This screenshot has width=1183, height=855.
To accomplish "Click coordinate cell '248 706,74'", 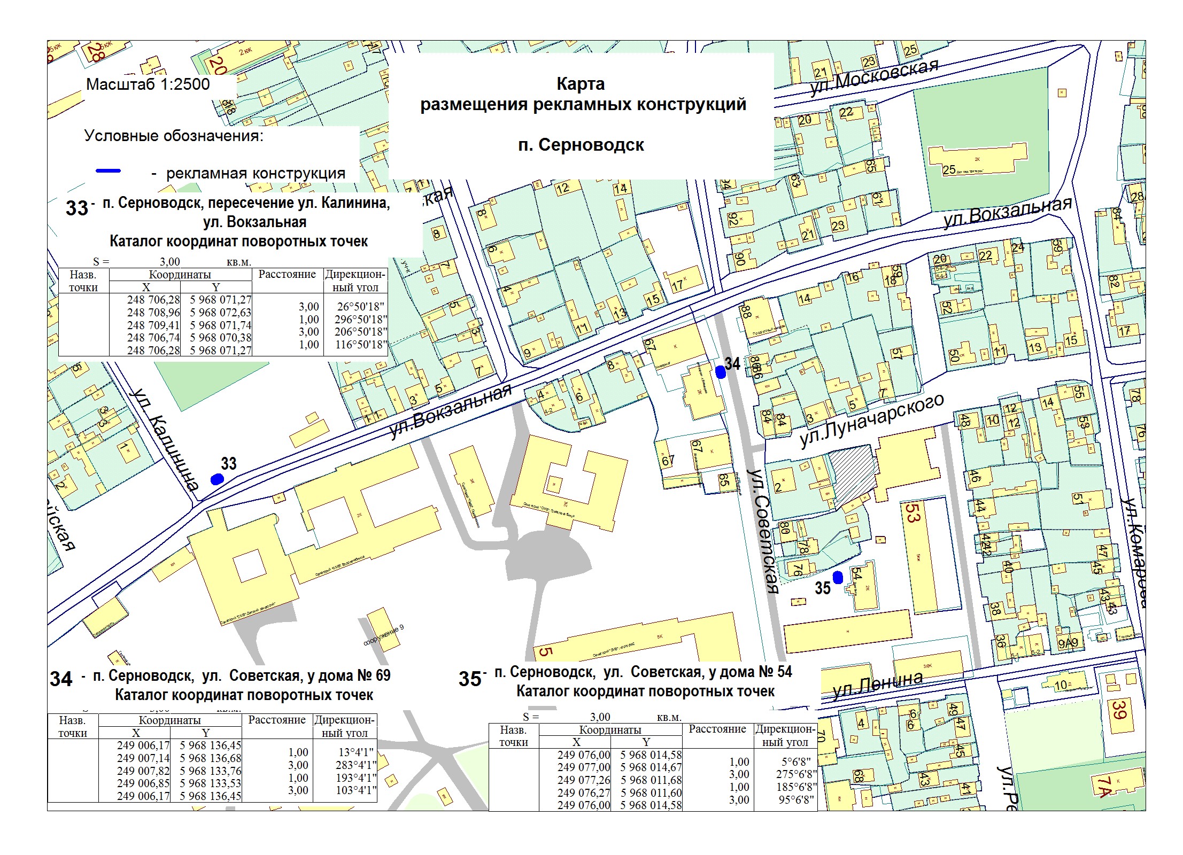I will [153, 338].
